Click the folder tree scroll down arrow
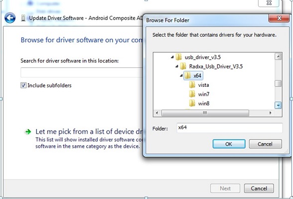293x199 pixels. [x=278, y=105]
